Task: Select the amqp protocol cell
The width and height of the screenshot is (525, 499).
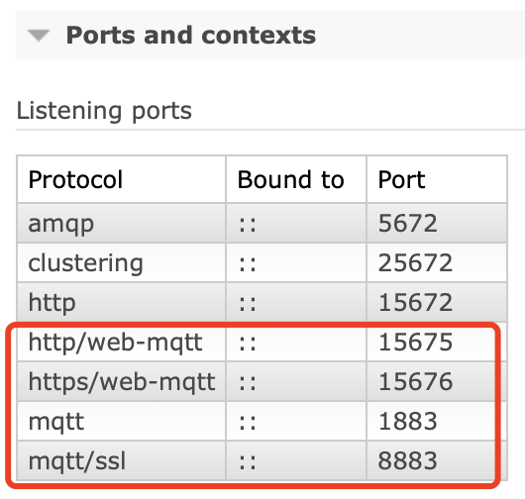Action: (x=122, y=223)
